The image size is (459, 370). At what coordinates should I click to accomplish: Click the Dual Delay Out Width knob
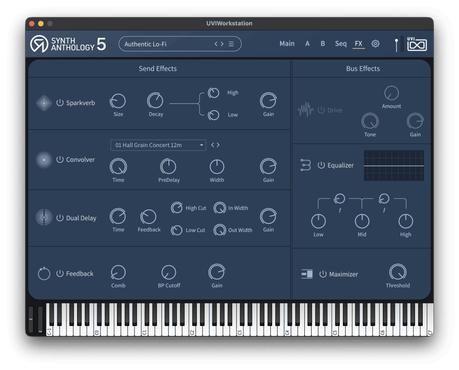[220, 230]
